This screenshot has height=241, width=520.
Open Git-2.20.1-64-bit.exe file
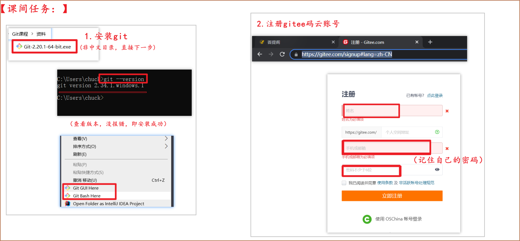[x=47, y=47]
